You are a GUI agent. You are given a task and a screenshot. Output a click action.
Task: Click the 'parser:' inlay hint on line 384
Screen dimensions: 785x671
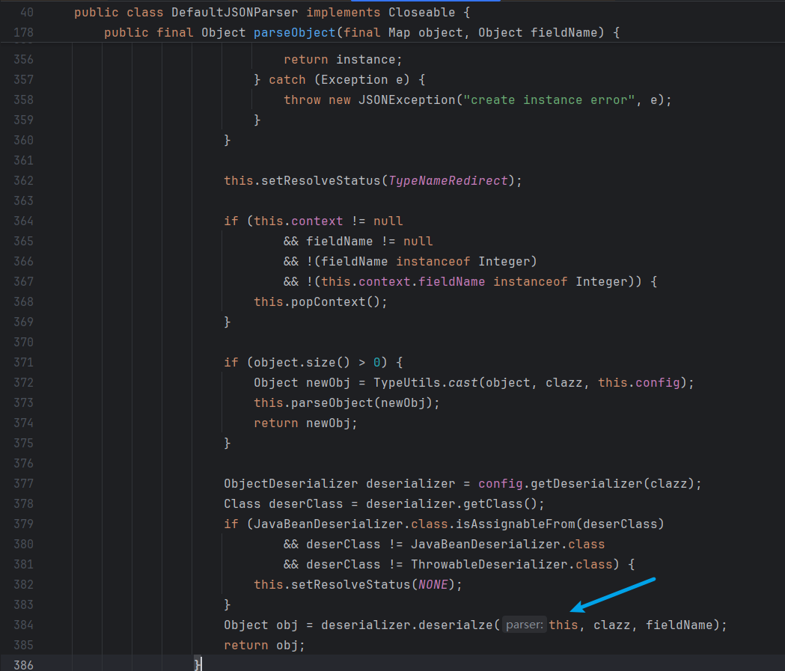pos(524,625)
